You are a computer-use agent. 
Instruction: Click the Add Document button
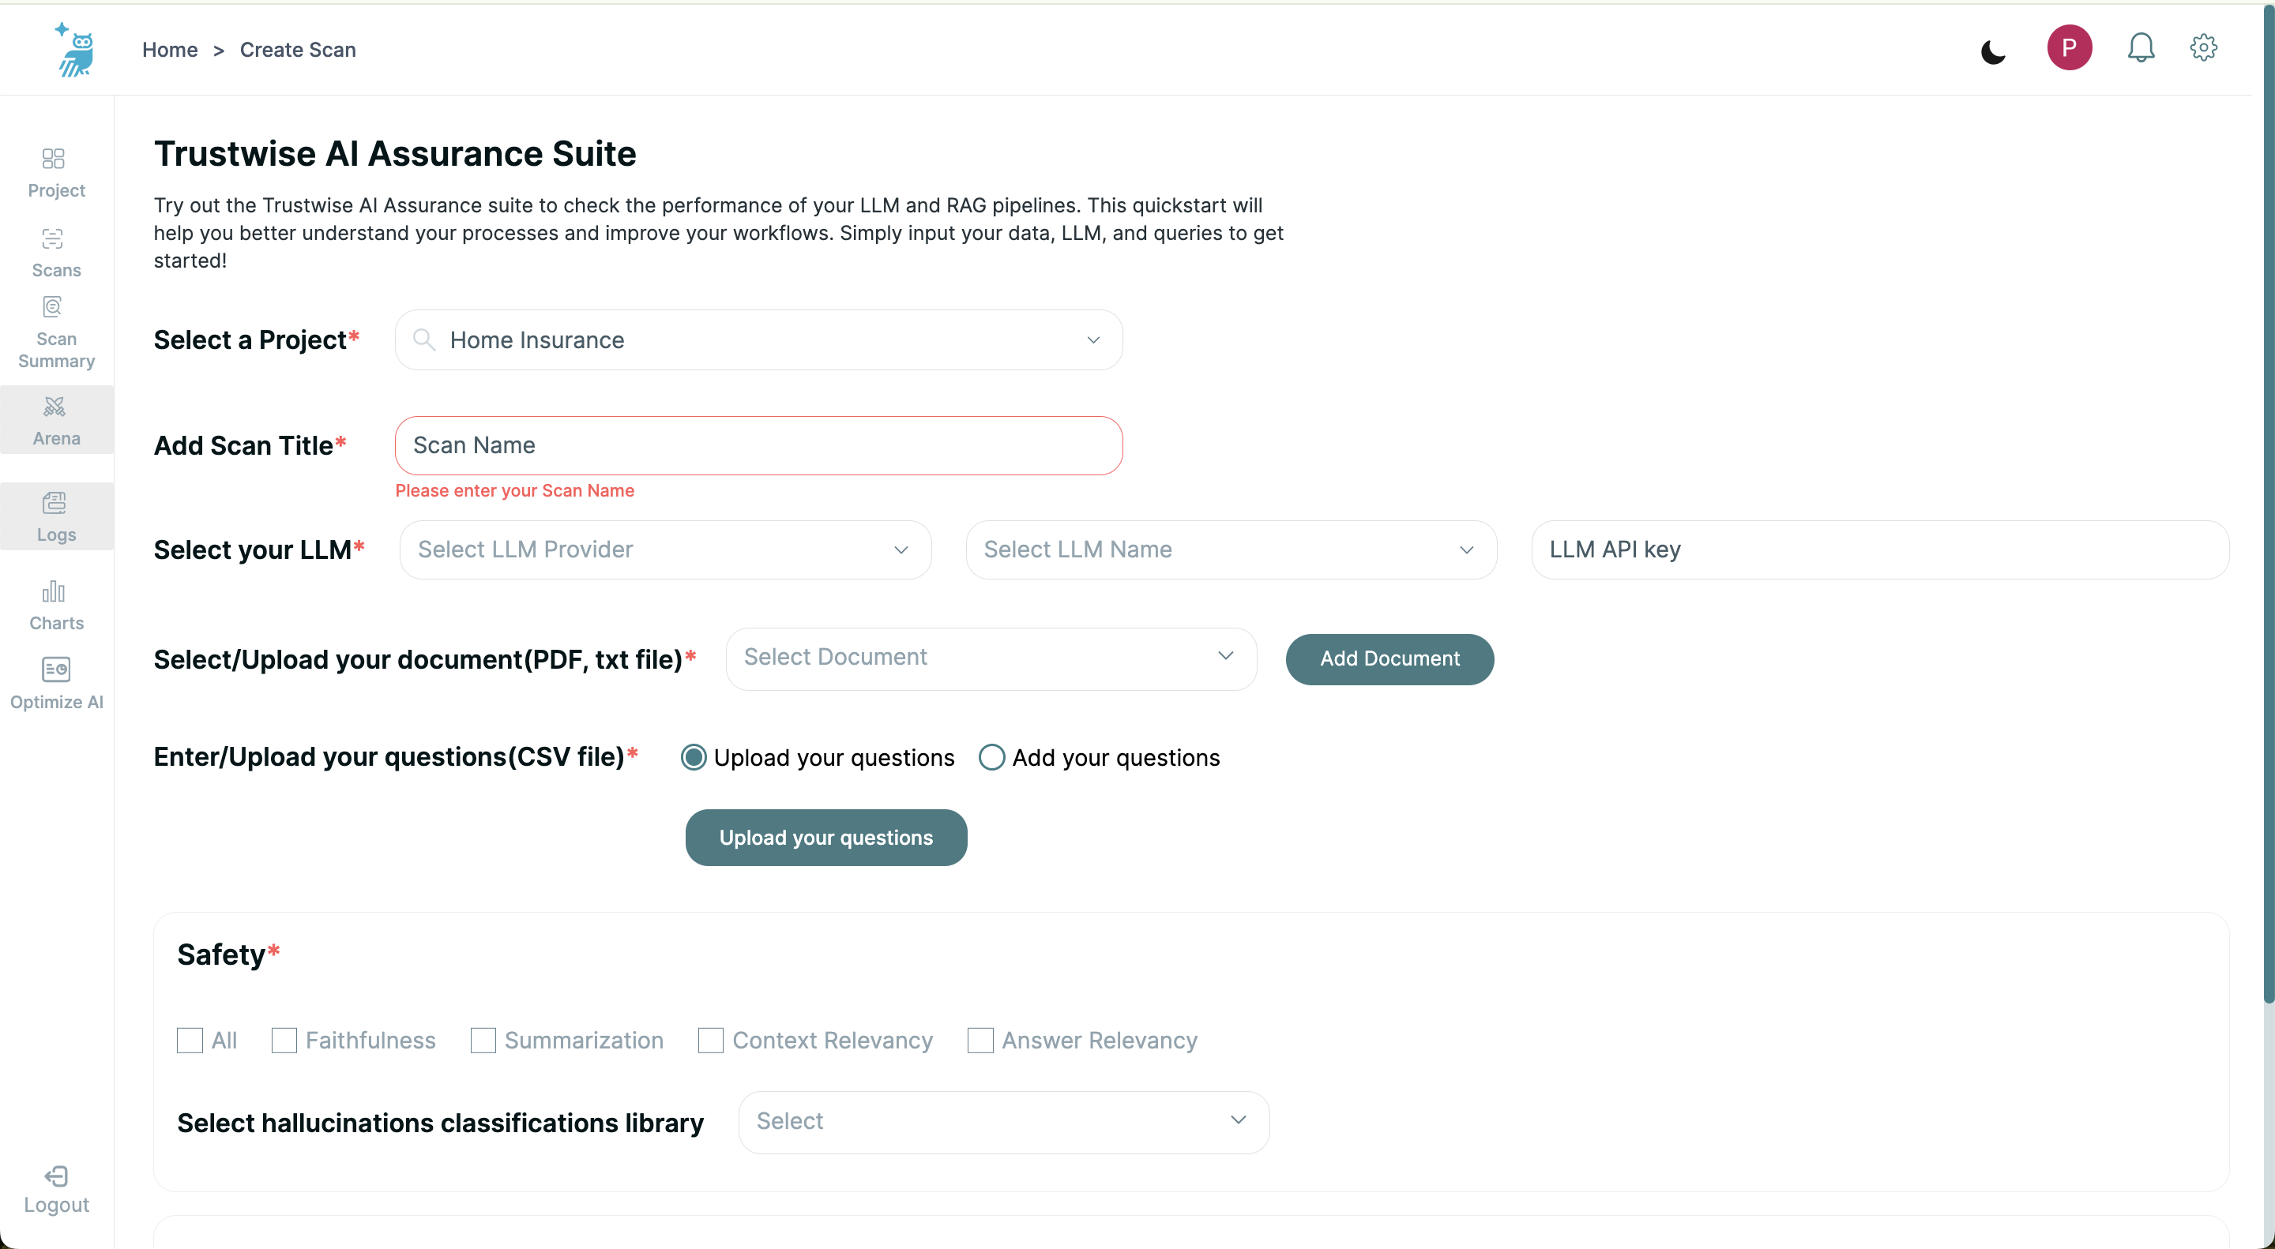[x=1389, y=658]
